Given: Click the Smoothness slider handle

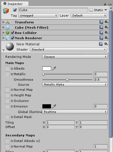Looking at the screenshot, I should click(x=67, y=80).
